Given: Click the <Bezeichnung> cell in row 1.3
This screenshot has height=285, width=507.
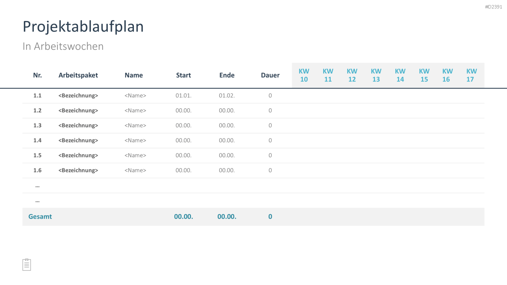Looking at the screenshot, I should (x=78, y=125).
